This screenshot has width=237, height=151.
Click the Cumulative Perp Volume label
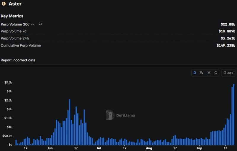pos(21,45)
